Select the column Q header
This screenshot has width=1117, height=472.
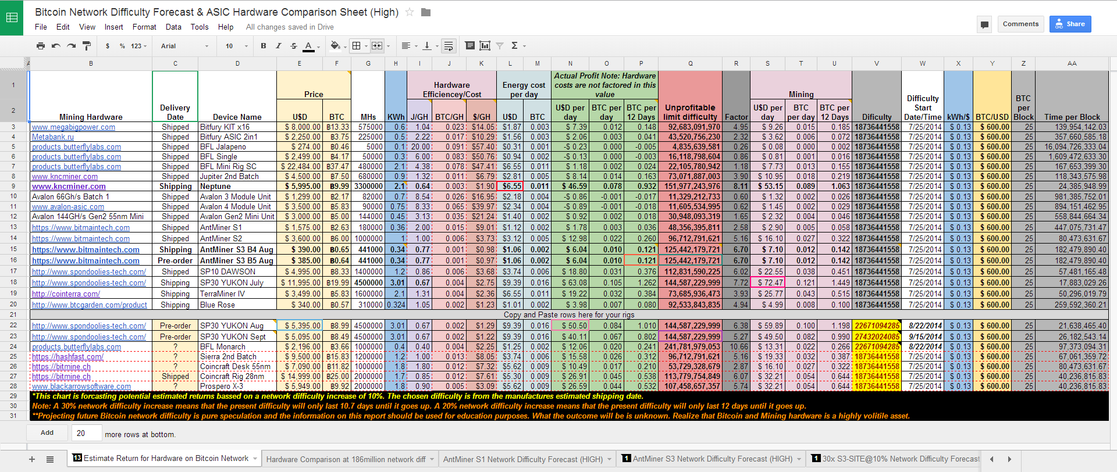point(690,63)
